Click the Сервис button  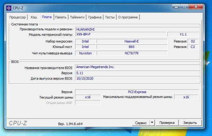[141, 123]
